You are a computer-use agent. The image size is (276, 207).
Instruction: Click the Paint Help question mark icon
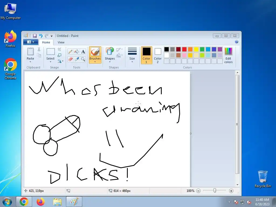[237, 42]
